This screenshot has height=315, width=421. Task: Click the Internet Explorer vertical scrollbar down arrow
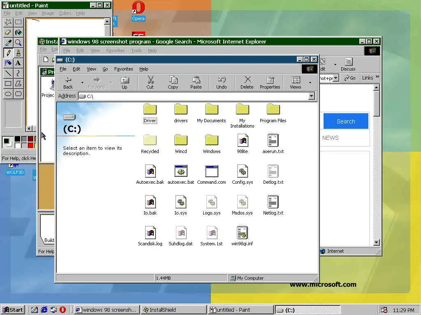[x=377, y=242]
